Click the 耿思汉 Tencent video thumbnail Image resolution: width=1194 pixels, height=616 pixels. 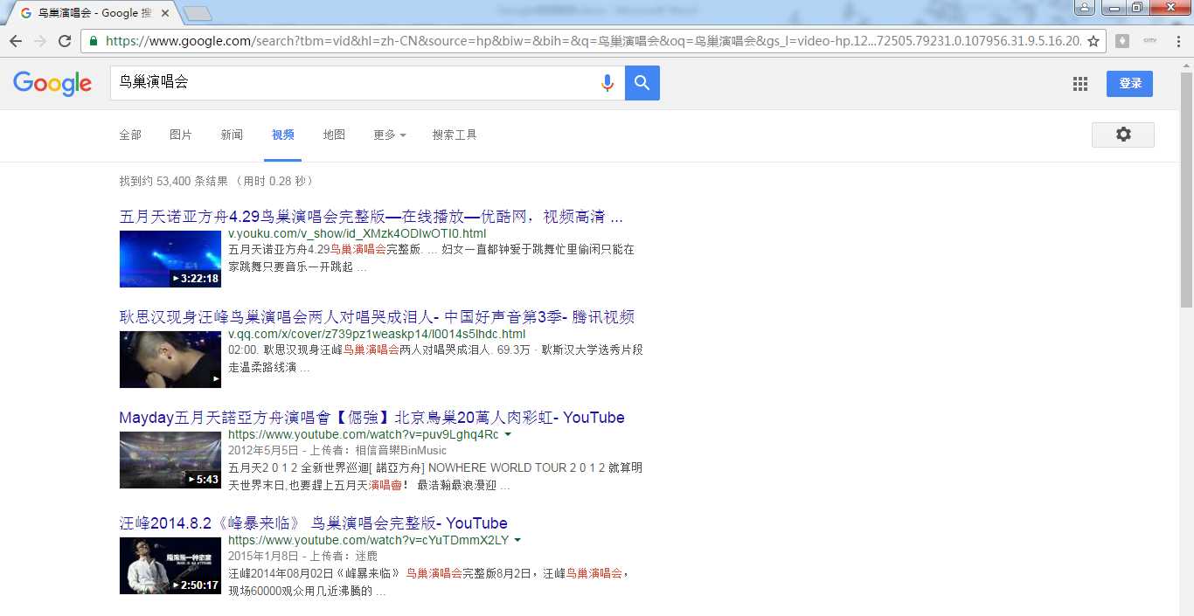(x=170, y=359)
